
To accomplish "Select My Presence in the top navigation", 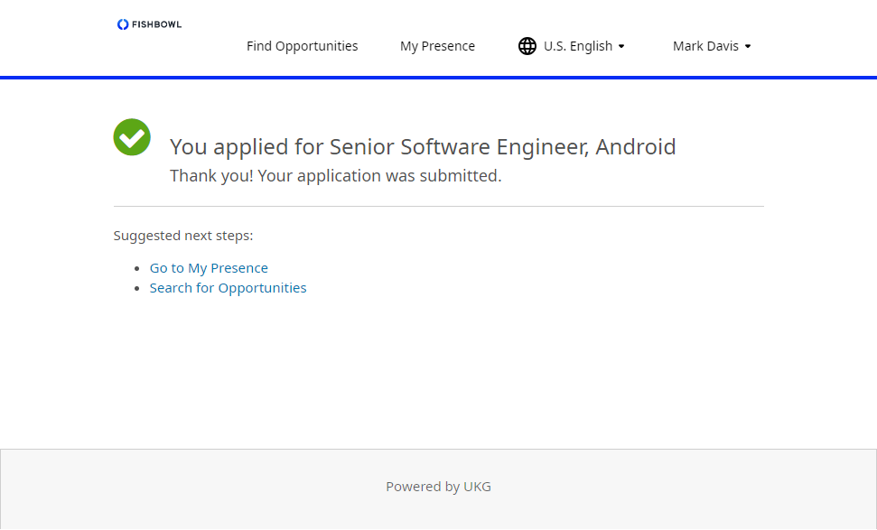I will pyautogui.click(x=437, y=46).
